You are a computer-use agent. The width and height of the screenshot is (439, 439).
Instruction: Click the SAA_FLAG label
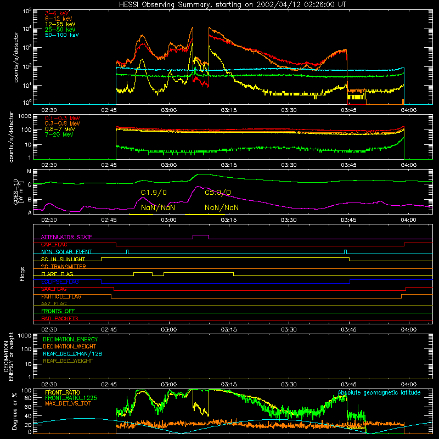(x=54, y=289)
